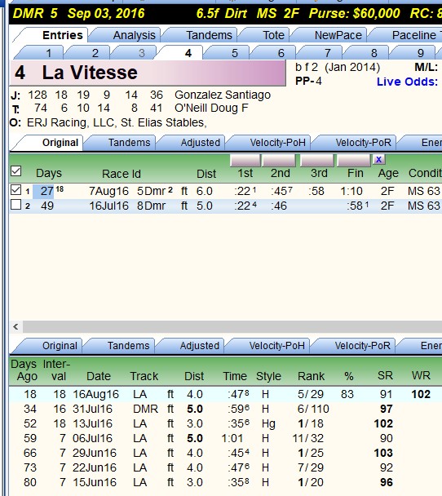Viewport: 442px width, 496px height.
Task: Click the La Vitesse horse name banner
Action: coord(148,73)
